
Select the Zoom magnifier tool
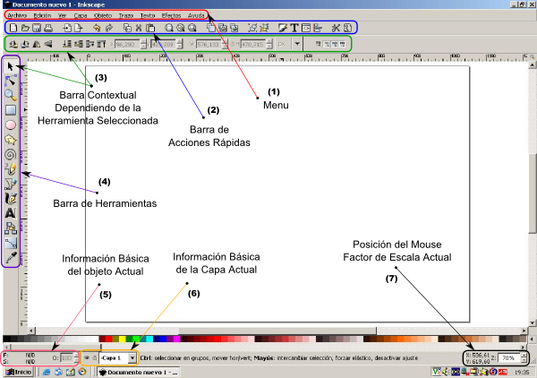10,95
